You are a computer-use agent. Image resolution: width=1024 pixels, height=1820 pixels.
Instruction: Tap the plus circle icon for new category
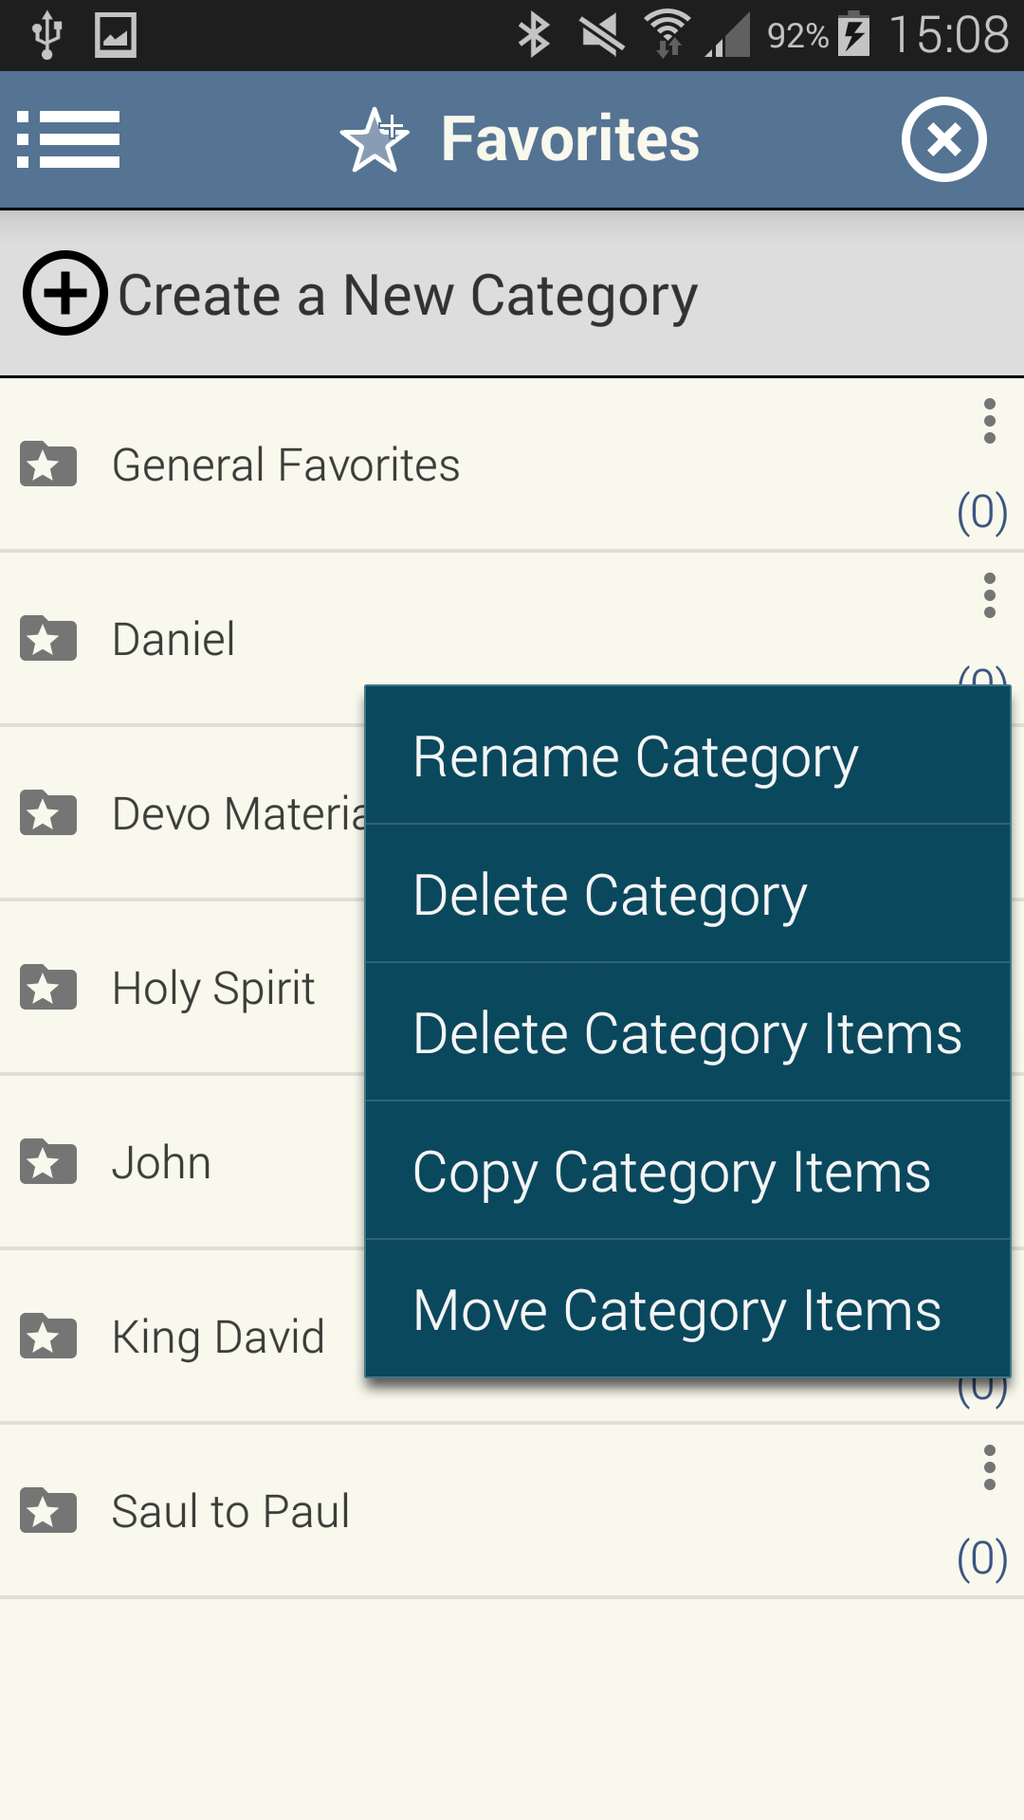64,293
